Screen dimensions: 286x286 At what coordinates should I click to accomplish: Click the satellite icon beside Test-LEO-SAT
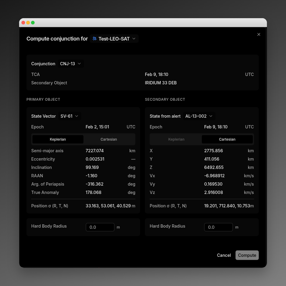95,39
